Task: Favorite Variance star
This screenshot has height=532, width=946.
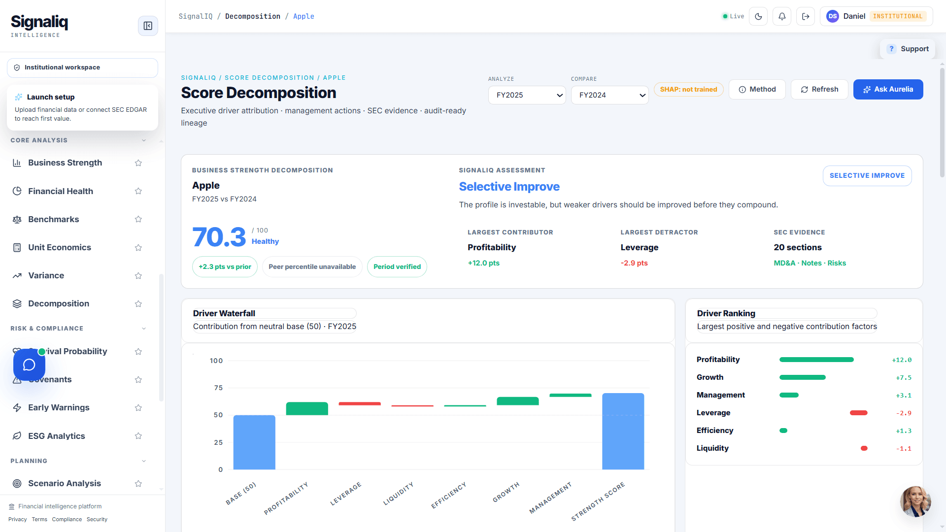Action: (x=138, y=276)
